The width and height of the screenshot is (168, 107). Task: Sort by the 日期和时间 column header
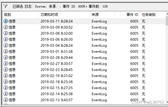pos(64,15)
